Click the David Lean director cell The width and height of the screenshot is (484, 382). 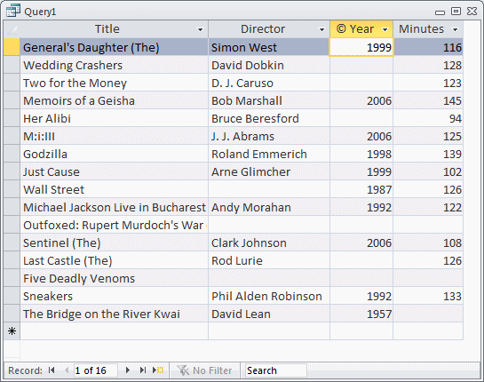click(x=269, y=314)
